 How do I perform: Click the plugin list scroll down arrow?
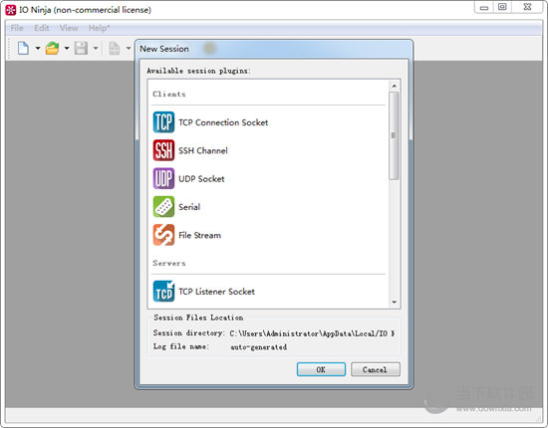pyautogui.click(x=395, y=303)
